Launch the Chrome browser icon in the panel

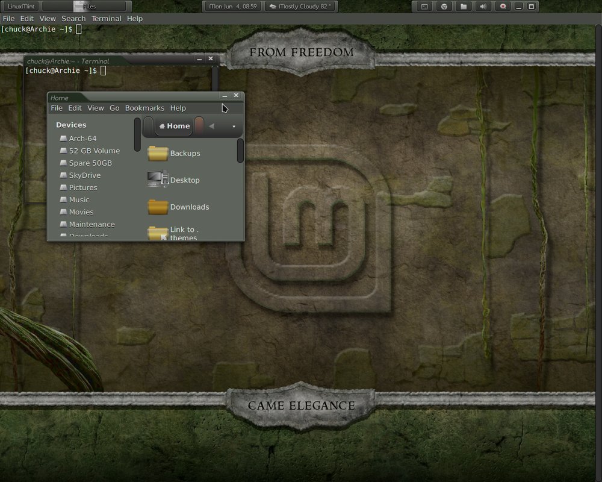[x=444, y=7]
